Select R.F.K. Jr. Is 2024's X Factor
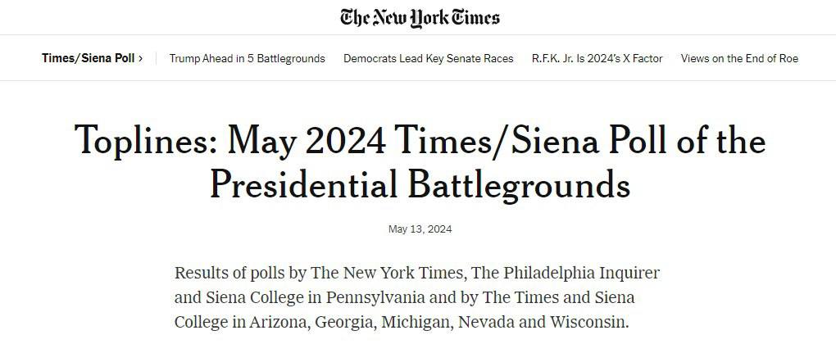 tap(597, 58)
